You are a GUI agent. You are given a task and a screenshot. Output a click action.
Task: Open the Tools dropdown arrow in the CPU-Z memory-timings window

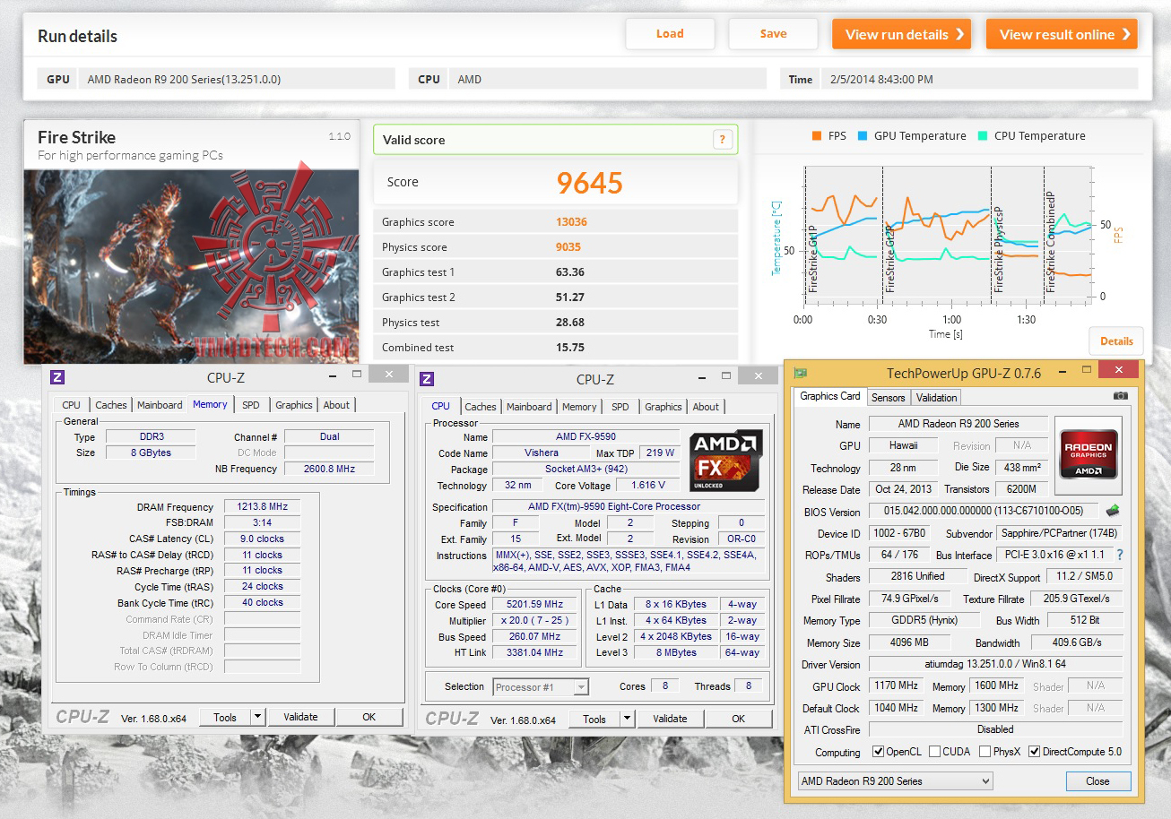258,717
